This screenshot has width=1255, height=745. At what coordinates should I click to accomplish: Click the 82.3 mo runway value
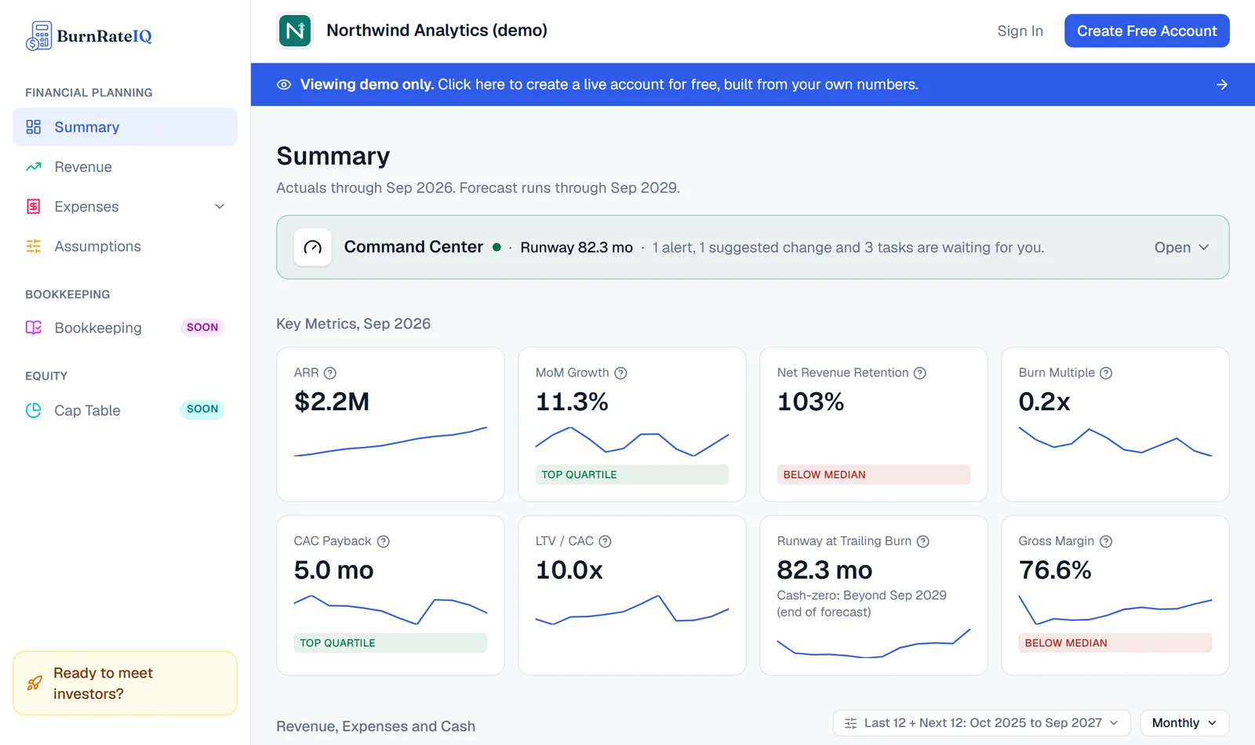pos(824,570)
